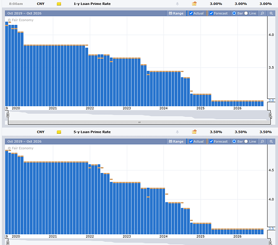Toggle Forecast checkbox in 5-y chart

[211, 141]
